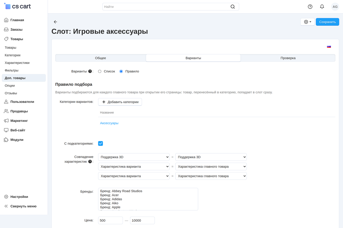Open the gear settings dropdown button
The image size is (343, 228).
[308, 22]
